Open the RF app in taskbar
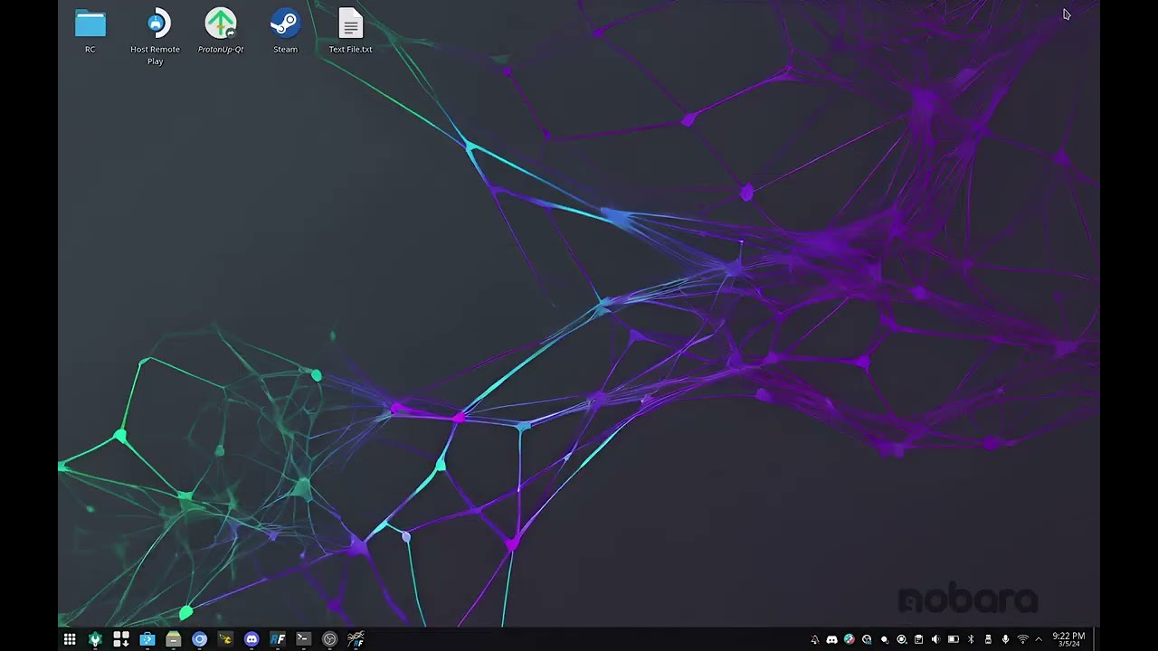The height and width of the screenshot is (651, 1158). tap(278, 639)
